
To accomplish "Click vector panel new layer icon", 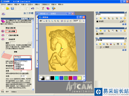I will [x=97, y=18].
